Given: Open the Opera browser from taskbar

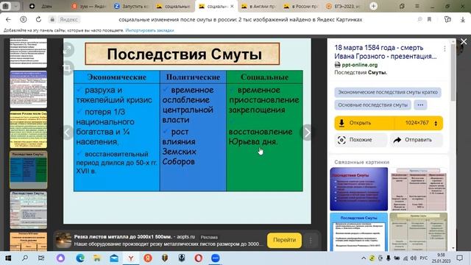Looking at the screenshot, I should pos(198,258).
